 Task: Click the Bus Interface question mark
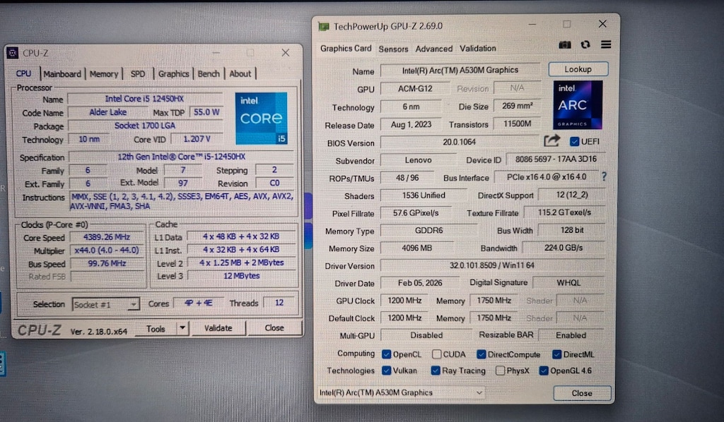[x=604, y=176]
